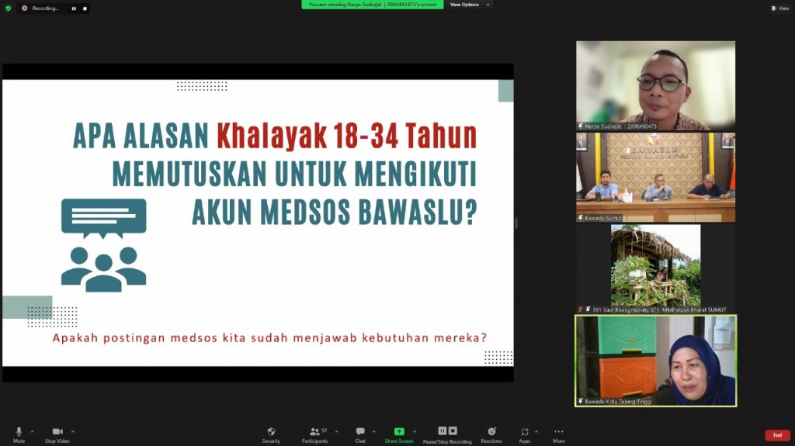Click the green encryption shield icon
The image size is (795, 446).
8,8
